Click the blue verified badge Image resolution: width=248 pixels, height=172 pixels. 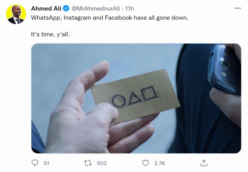coord(66,9)
